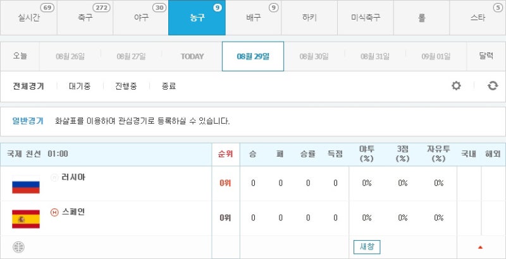Image resolution: width=506 pixels, height=259 pixels.
Task: Switch to the 축구 soccer tab
Action: pyautogui.click(x=85, y=18)
